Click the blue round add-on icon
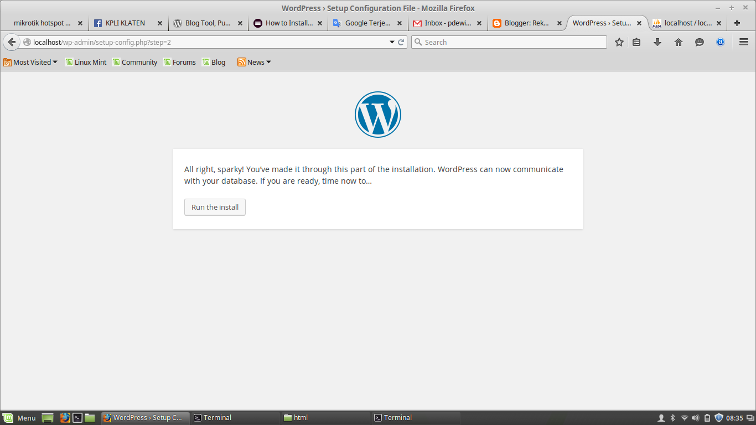This screenshot has width=756, height=425. pos(721,42)
